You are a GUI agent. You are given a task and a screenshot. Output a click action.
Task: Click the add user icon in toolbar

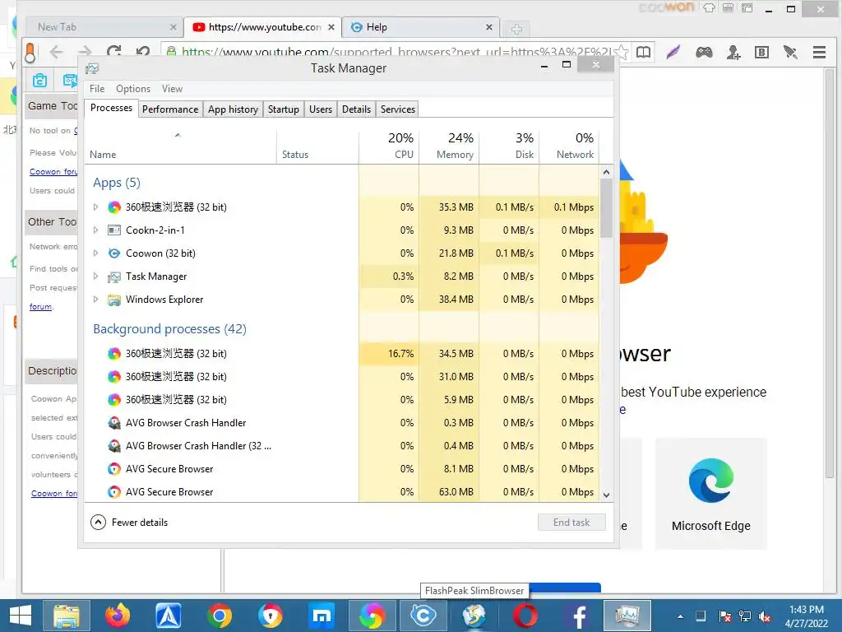coord(733,52)
